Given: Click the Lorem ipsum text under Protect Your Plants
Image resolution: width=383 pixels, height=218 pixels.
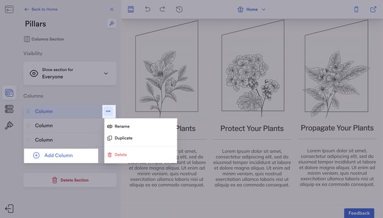Looking at the screenshot, I should click(252, 168).
